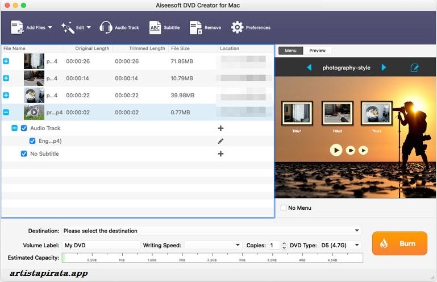437x282 pixels.
Task: Enable the No Menu checkbox
Action: 284,208
